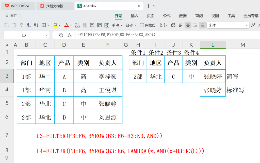Click the filter funnel icon

coord(21,25)
